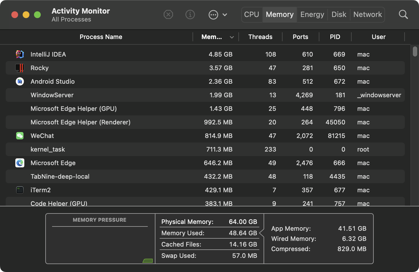Screen dimensions: 419x272
Task: Click the Swap Used 57.0 MB value
Action: (245, 256)
